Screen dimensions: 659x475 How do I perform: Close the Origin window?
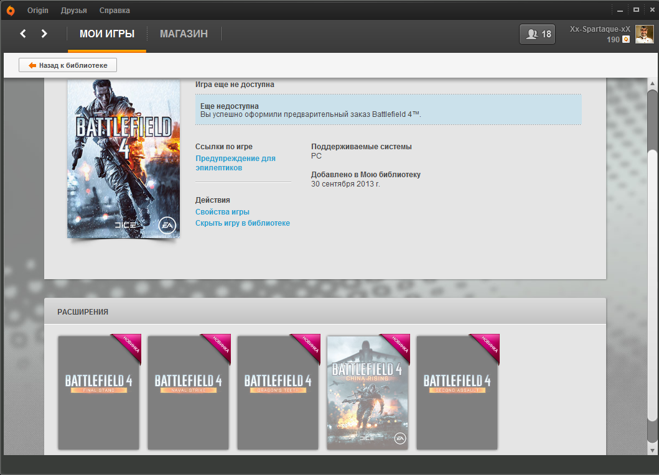click(652, 10)
